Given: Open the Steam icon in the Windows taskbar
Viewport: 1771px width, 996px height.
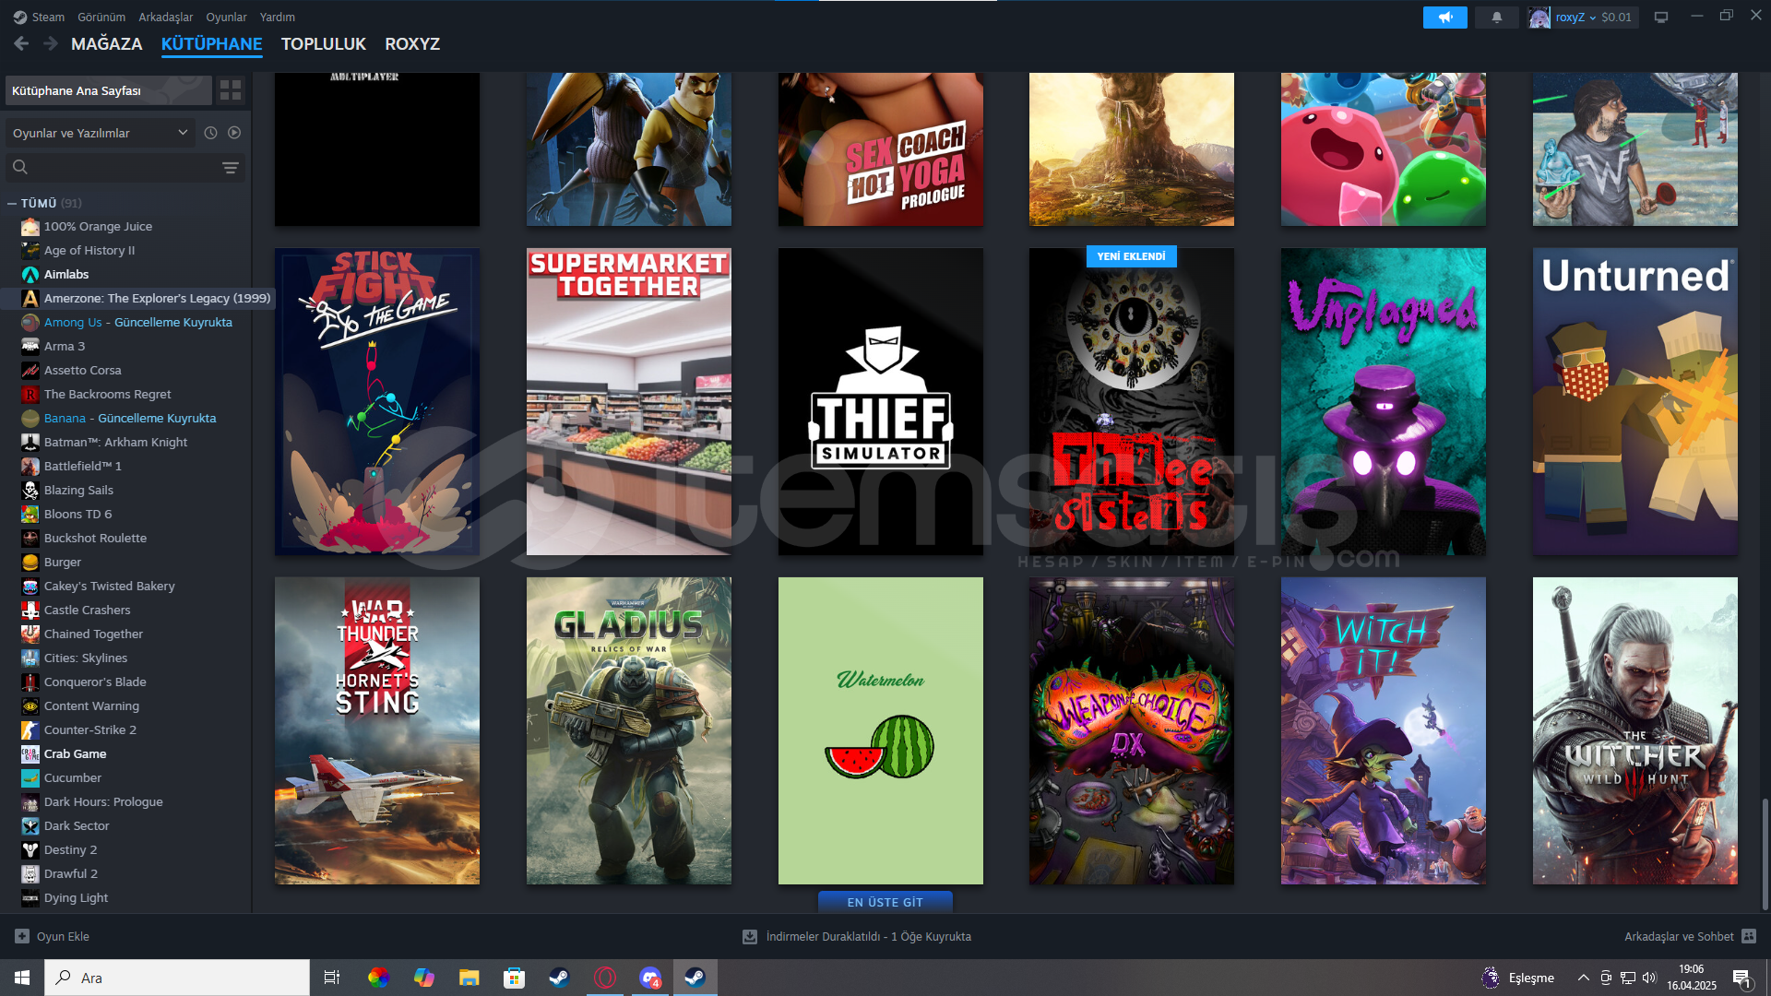Looking at the screenshot, I should tap(695, 978).
